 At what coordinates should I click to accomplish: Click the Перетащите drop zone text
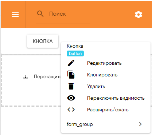coord(47,77)
